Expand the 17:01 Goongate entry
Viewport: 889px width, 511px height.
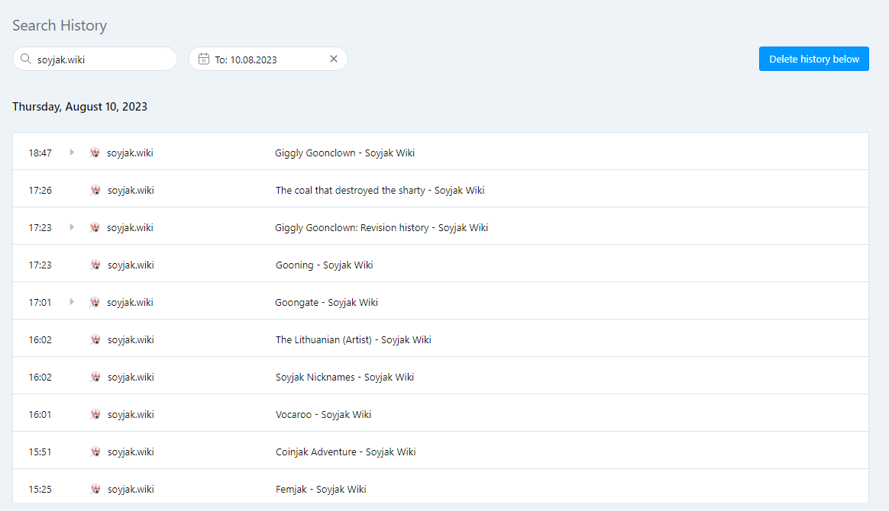tap(72, 302)
